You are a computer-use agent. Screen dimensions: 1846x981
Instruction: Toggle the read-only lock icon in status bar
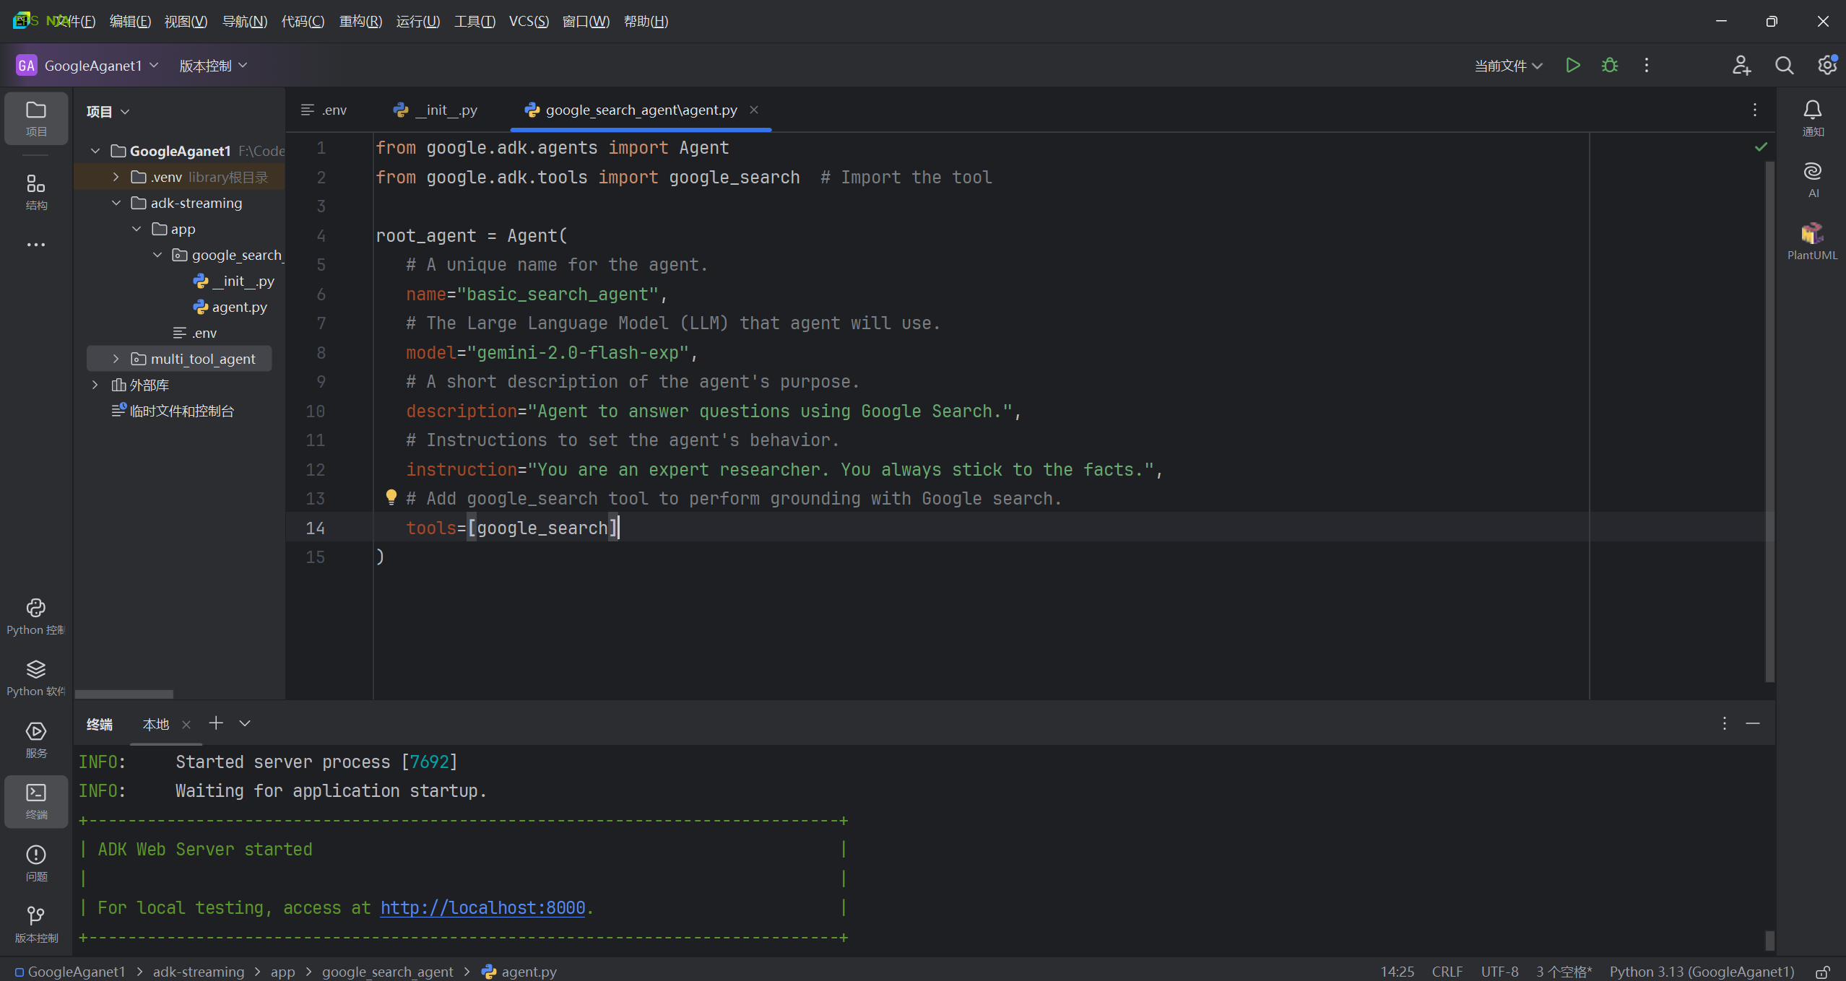pyautogui.click(x=1823, y=972)
